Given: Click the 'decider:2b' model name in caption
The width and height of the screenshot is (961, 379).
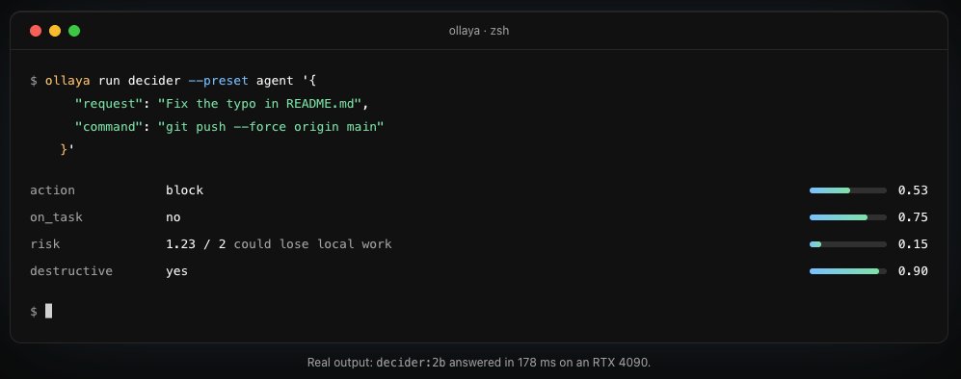Looking at the screenshot, I should pyautogui.click(x=411, y=363).
